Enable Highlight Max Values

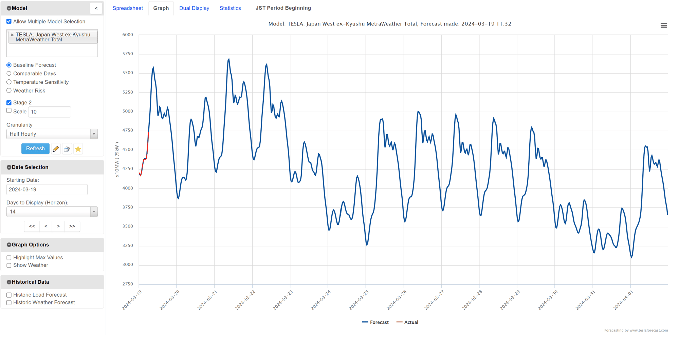tap(9, 258)
